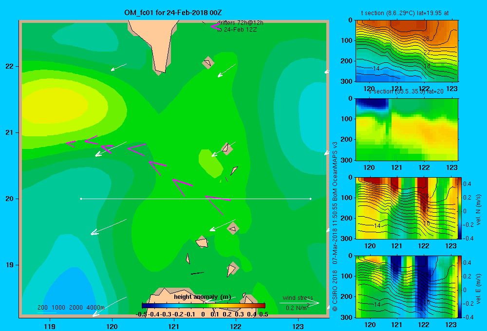Click the 'vel. N (m/s)' axis label
The image size is (487, 331).
(x=479, y=210)
